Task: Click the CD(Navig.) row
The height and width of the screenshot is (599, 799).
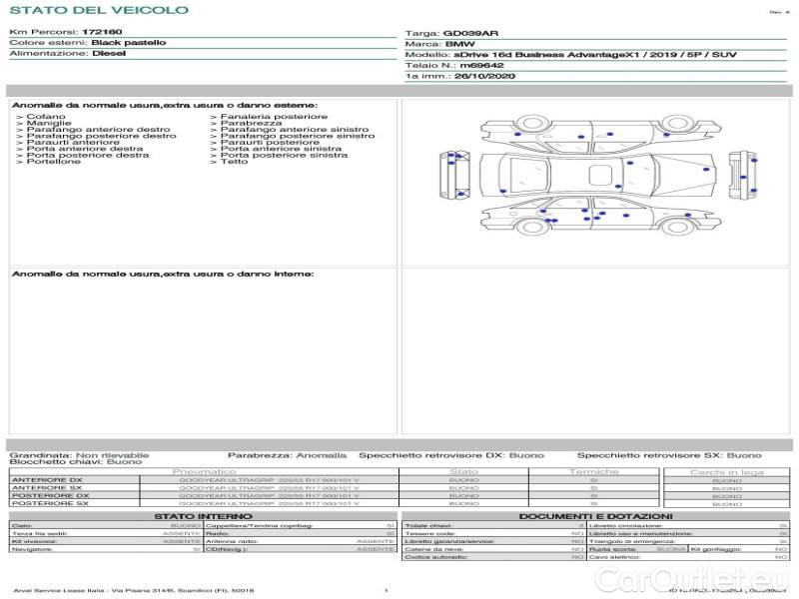Action: tap(301, 550)
